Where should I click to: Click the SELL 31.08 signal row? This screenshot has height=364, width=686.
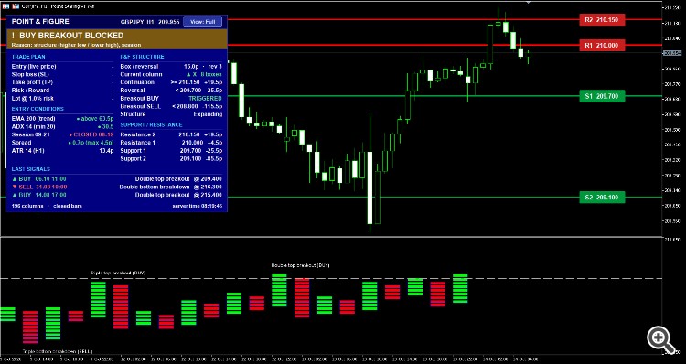coord(117,187)
